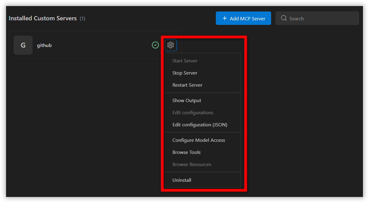Open Browse Tools menu item
This screenshot has height=203, width=369.
pyautogui.click(x=186, y=152)
